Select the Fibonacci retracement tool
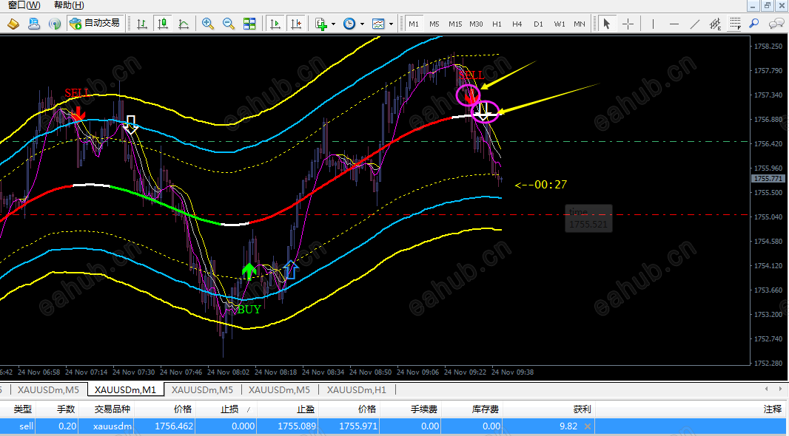This screenshot has width=789, height=436. click(735, 24)
